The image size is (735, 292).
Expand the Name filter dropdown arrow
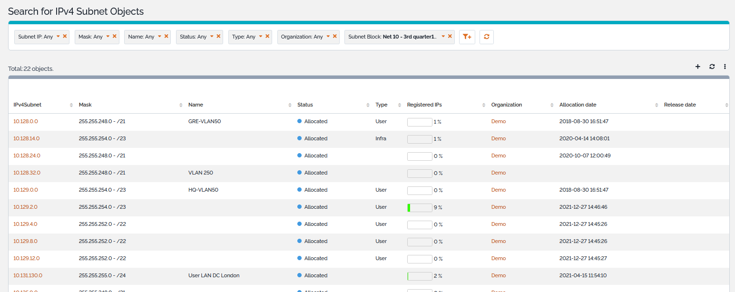coord(160,36)
